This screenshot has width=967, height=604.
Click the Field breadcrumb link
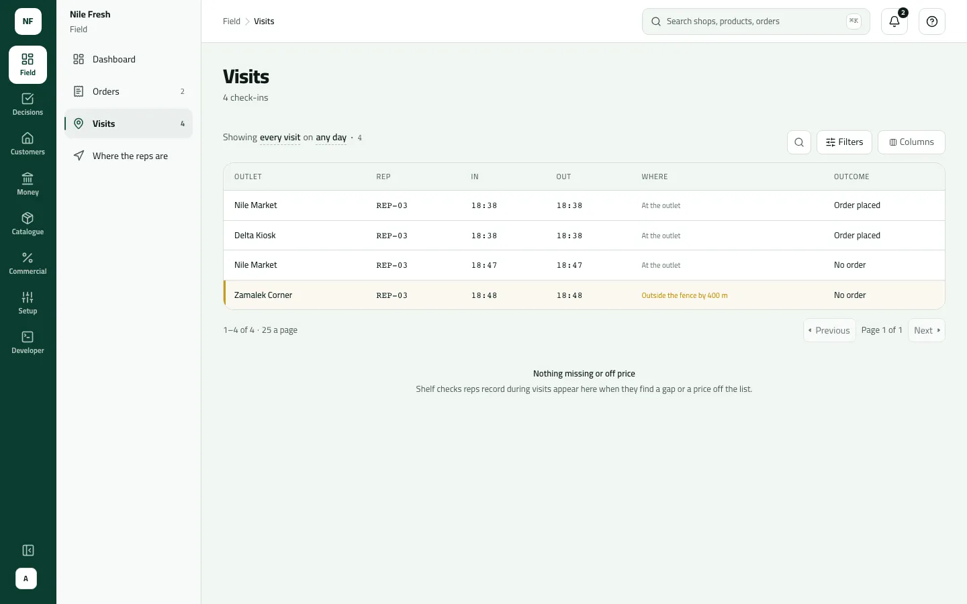232,21
